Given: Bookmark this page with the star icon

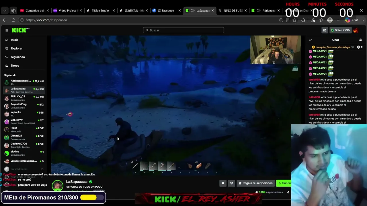Looking at the screenshot, I should tap(294, 20).
